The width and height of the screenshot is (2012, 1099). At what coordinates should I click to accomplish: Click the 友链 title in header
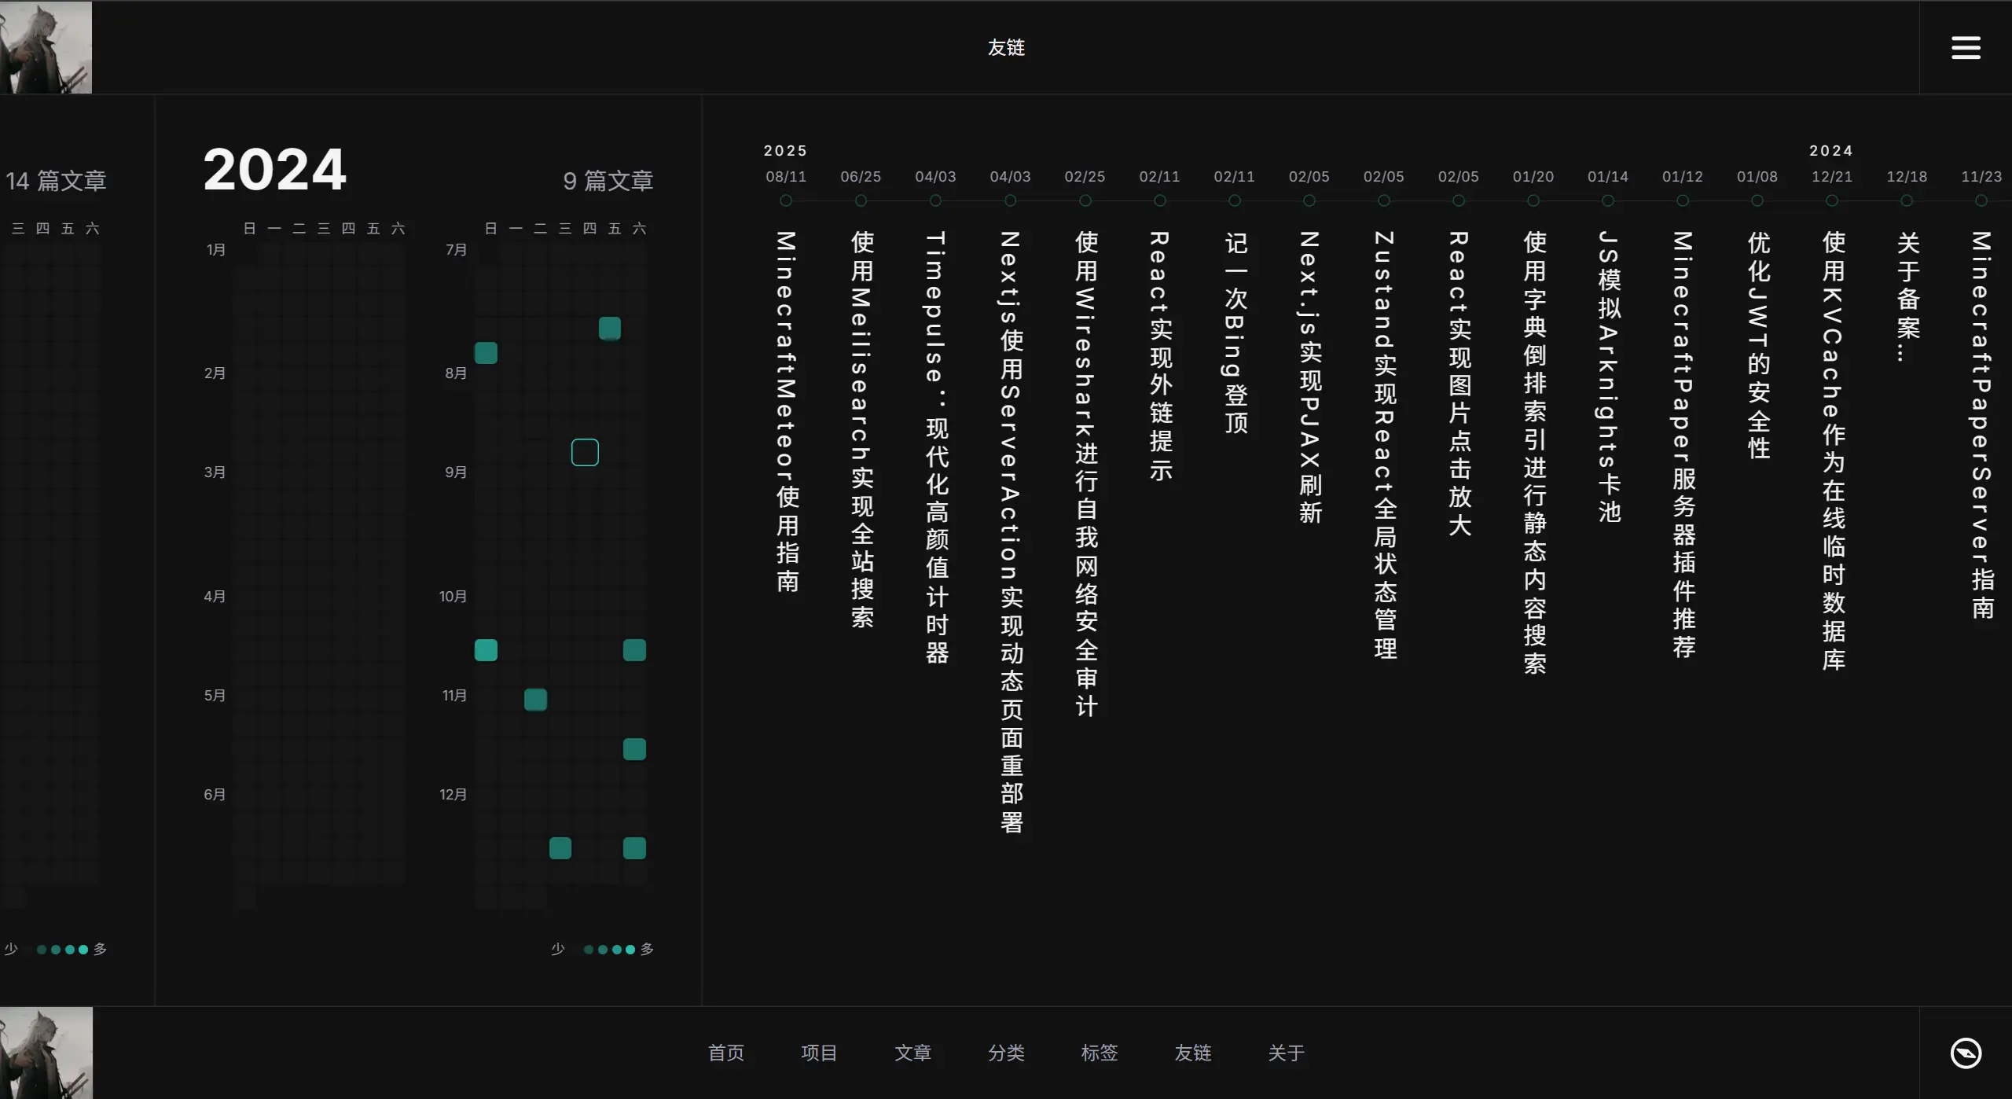click(1006, 47)
